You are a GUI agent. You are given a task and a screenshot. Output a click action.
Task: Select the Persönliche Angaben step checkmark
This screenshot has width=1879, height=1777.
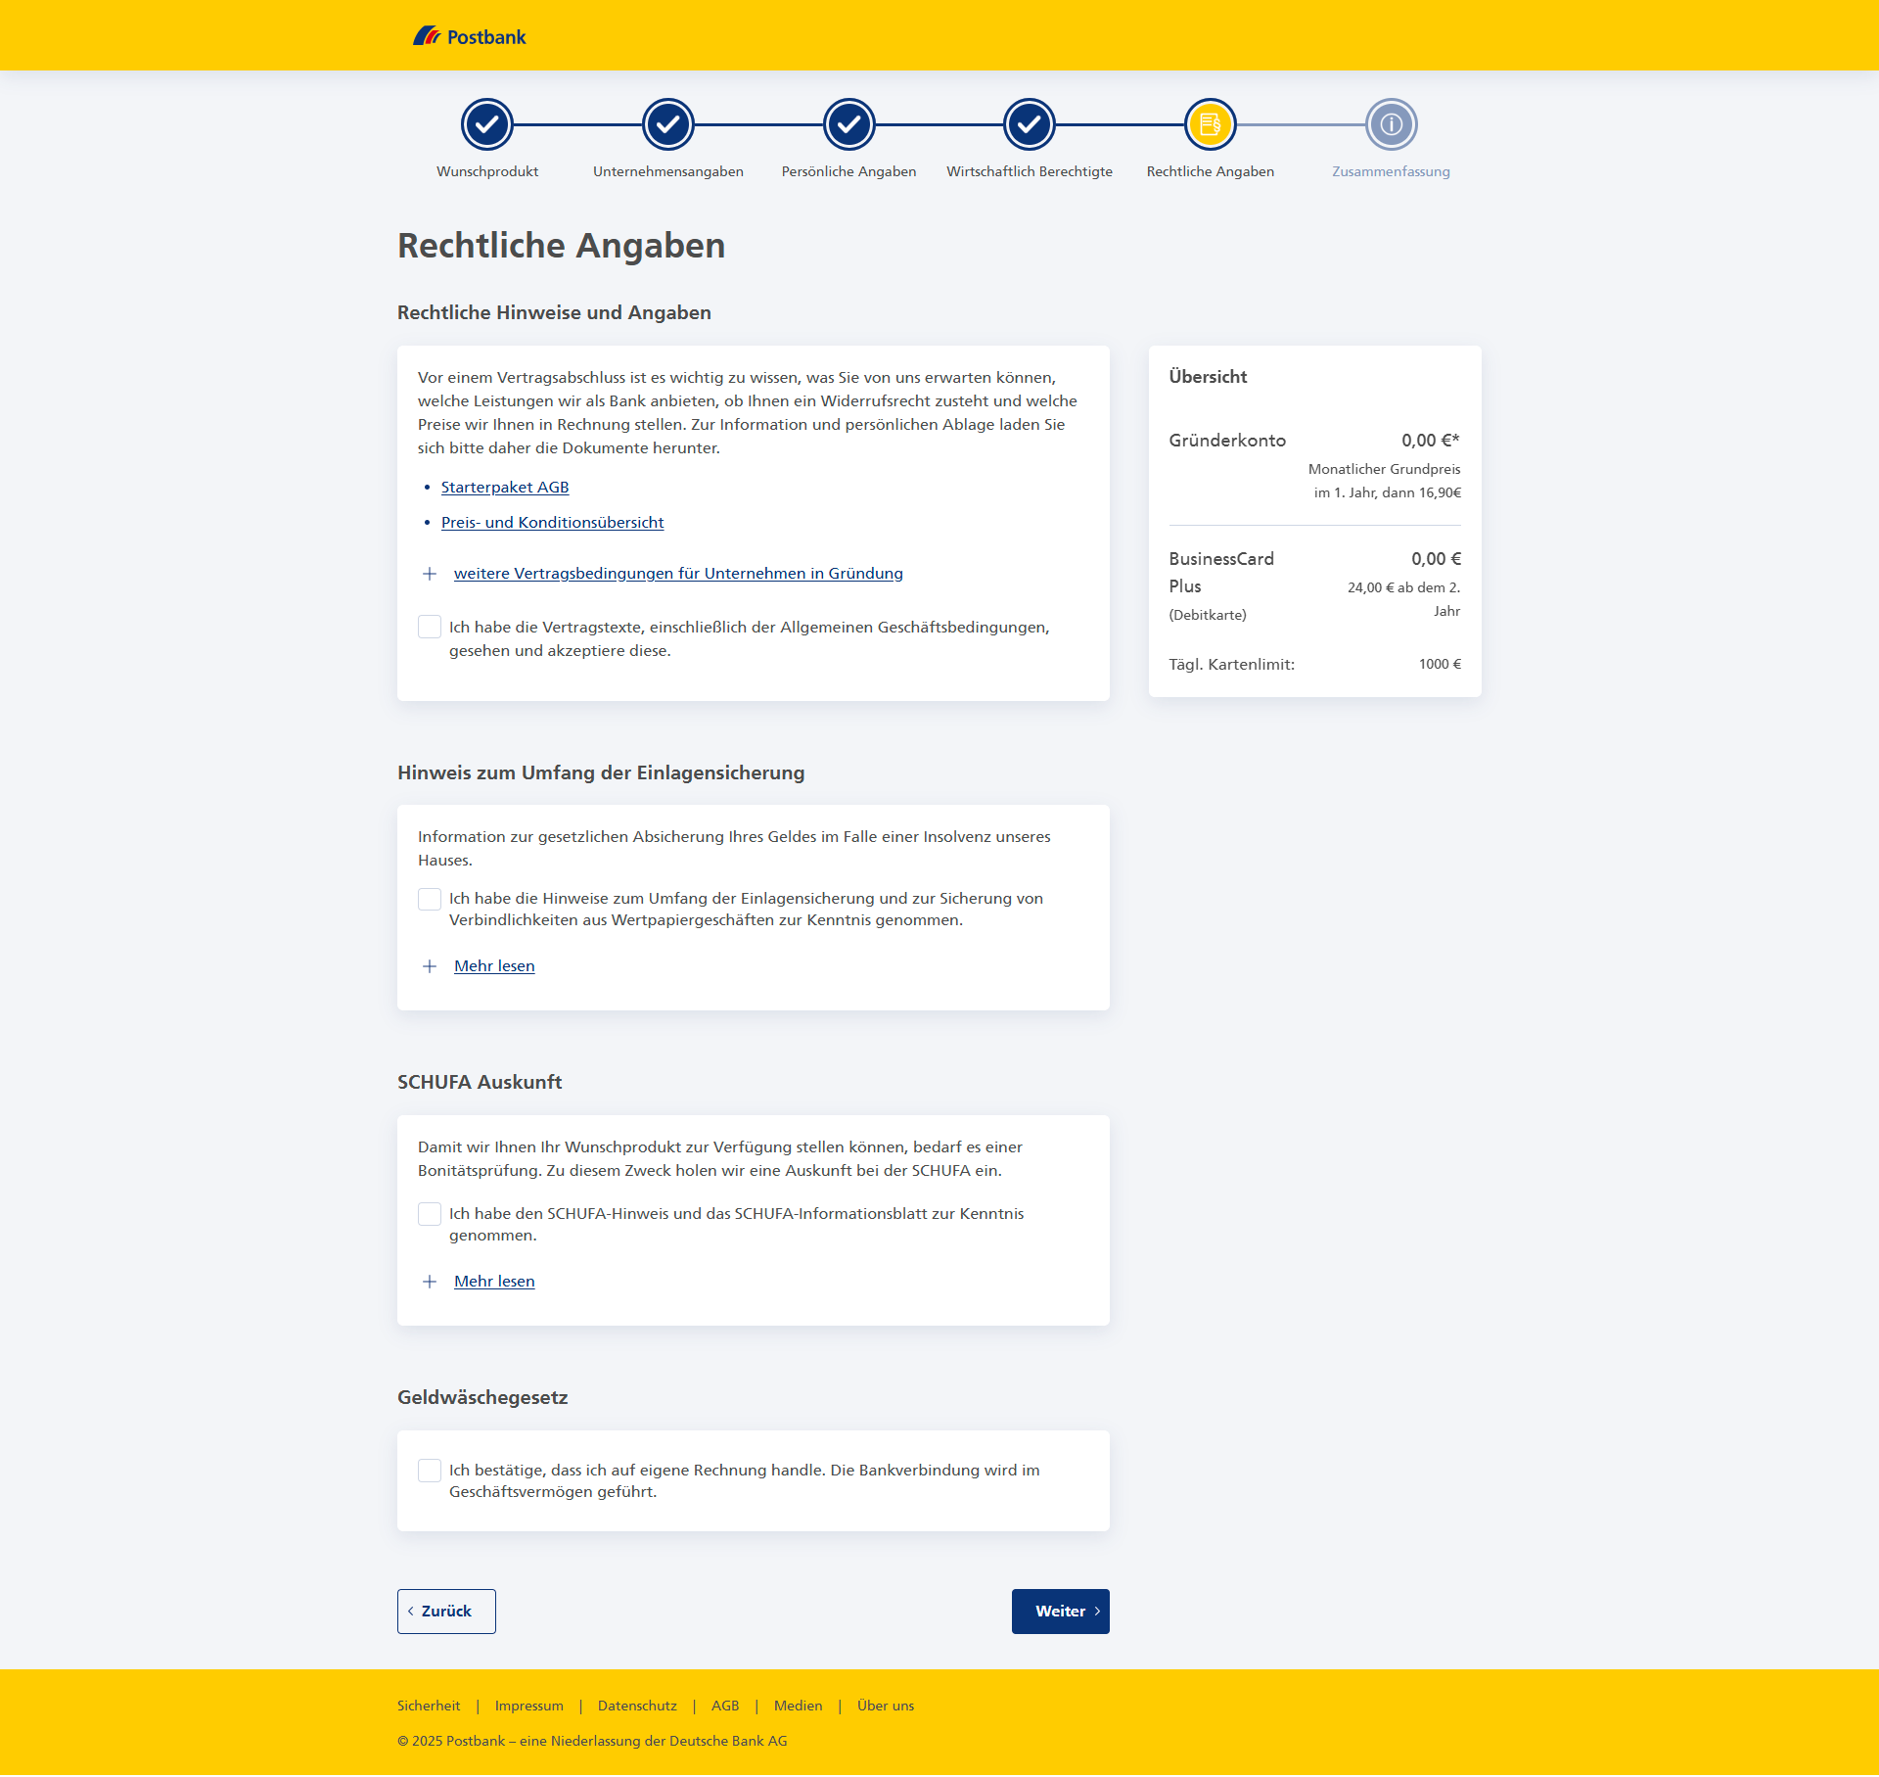coord(848,124)
